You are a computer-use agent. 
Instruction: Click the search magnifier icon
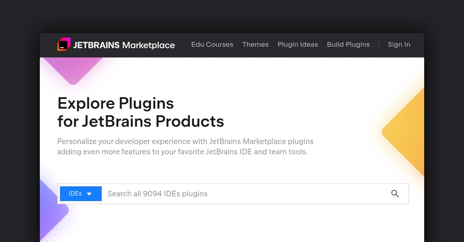[395, 194]
